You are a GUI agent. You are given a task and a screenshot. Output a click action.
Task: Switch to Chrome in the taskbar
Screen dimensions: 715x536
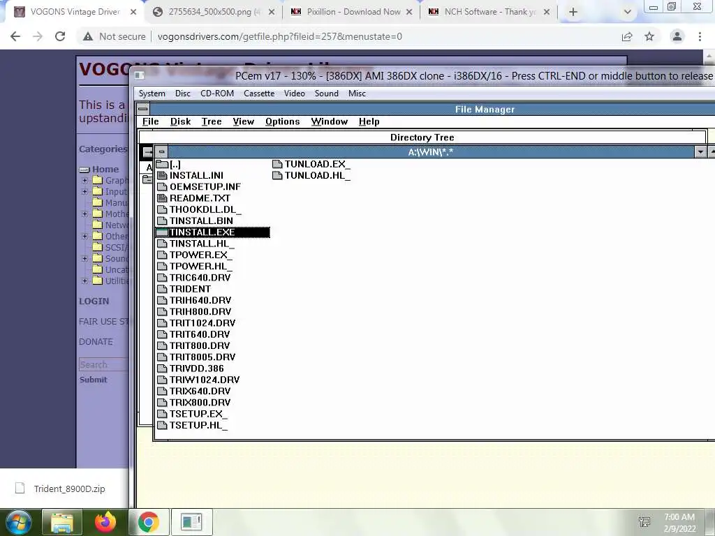pos(148,522)
